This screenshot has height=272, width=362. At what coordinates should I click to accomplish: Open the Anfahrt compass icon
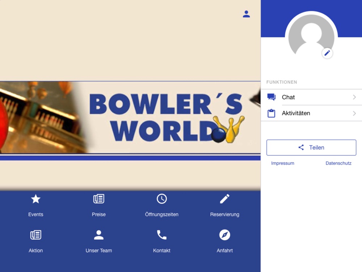pos(225,235)
